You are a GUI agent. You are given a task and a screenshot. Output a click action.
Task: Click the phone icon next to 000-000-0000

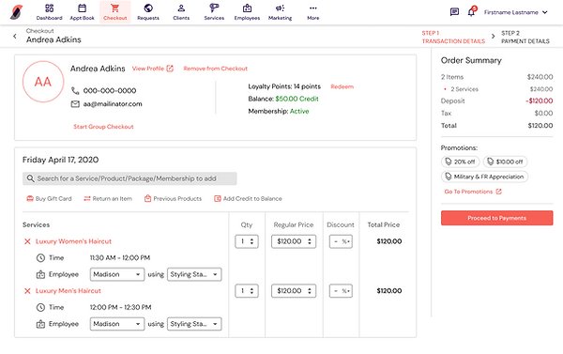[75, 90]
